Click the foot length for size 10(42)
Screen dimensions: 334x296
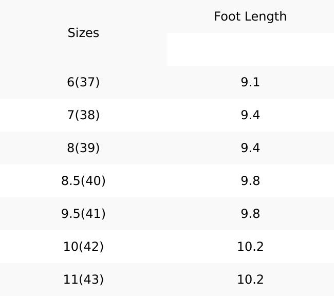point(250,247)
